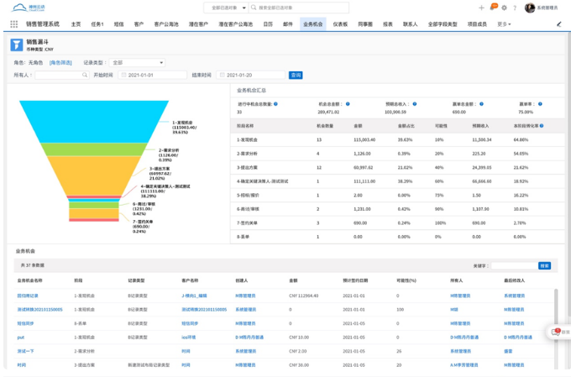Open the 全部已选对象 search scope dropdown
571x377 pixels.
pos(227,8)
